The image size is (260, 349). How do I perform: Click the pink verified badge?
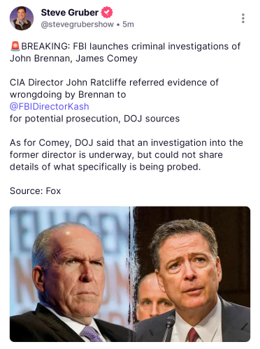point(107,13)
